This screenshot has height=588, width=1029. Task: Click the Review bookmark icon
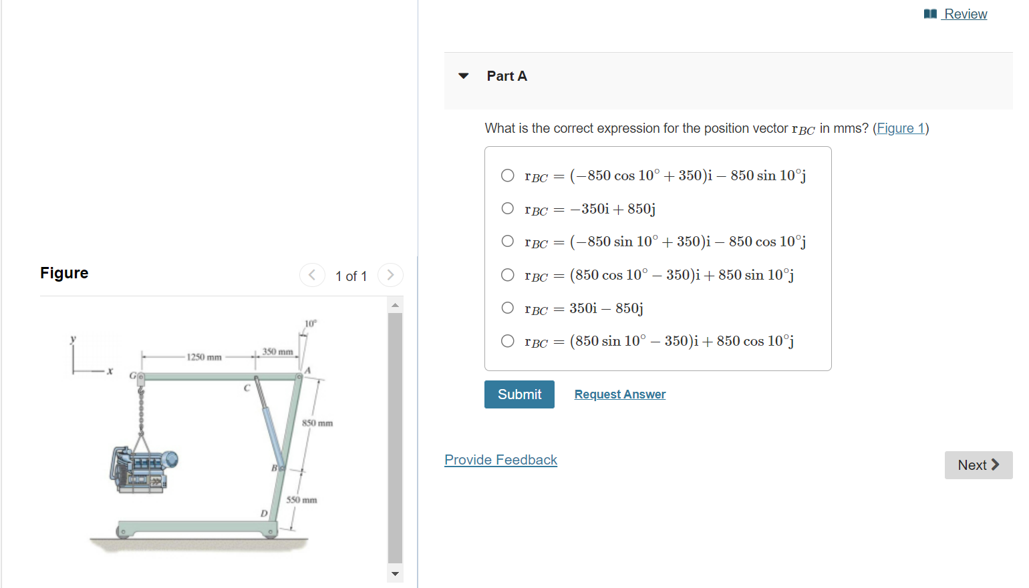(x=930, y=13)
